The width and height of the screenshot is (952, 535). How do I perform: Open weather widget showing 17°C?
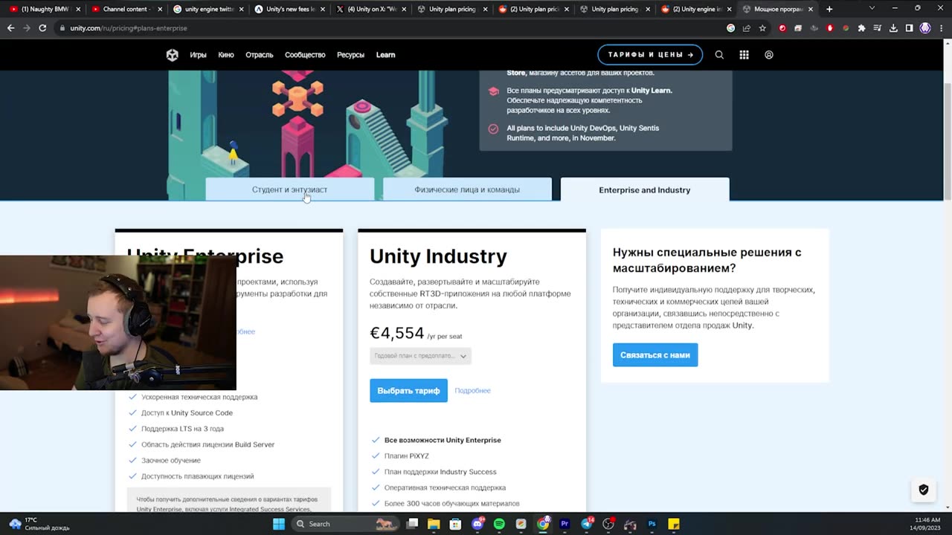[x=39, y=524]
